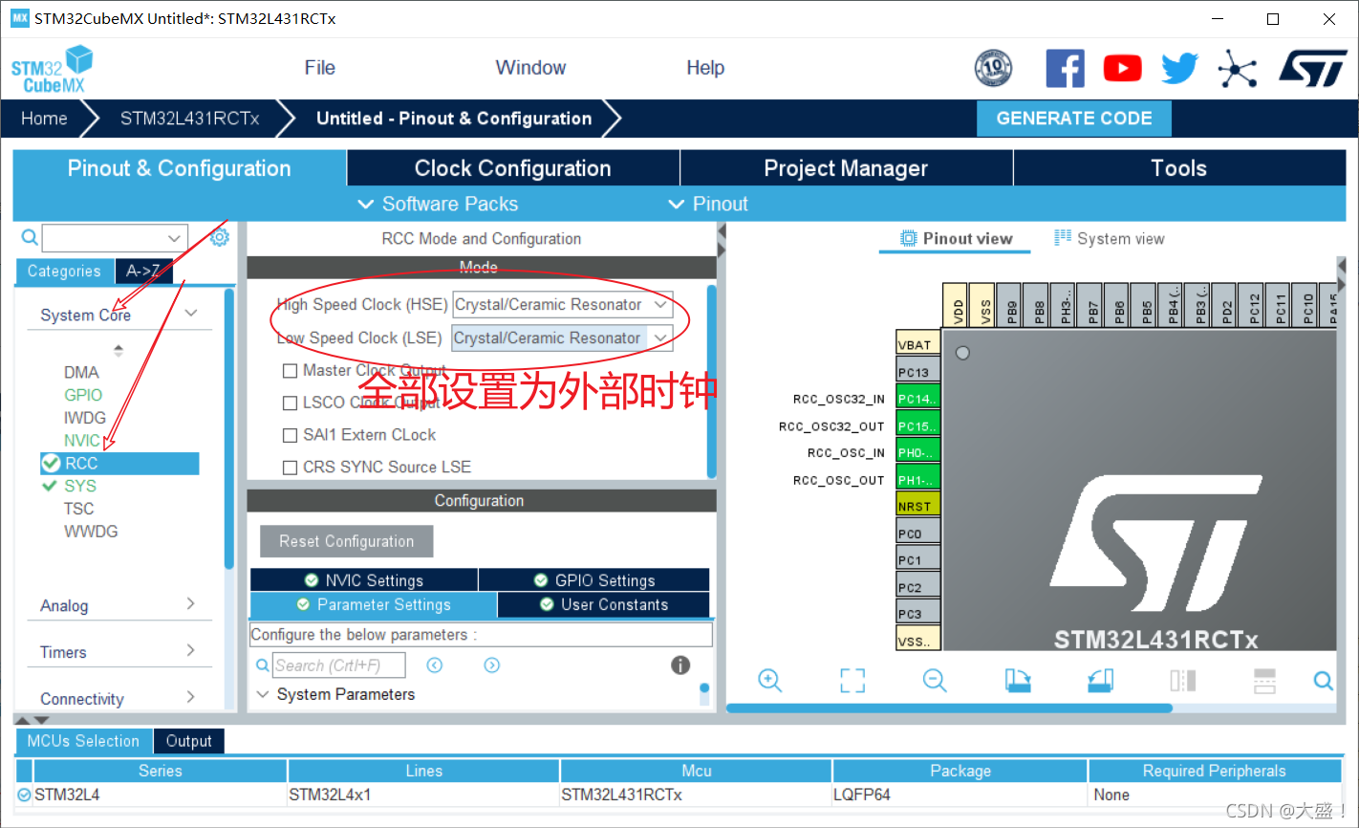
Task: Rotate the chip counter-clockwise icon
Action: (1101, 680)
